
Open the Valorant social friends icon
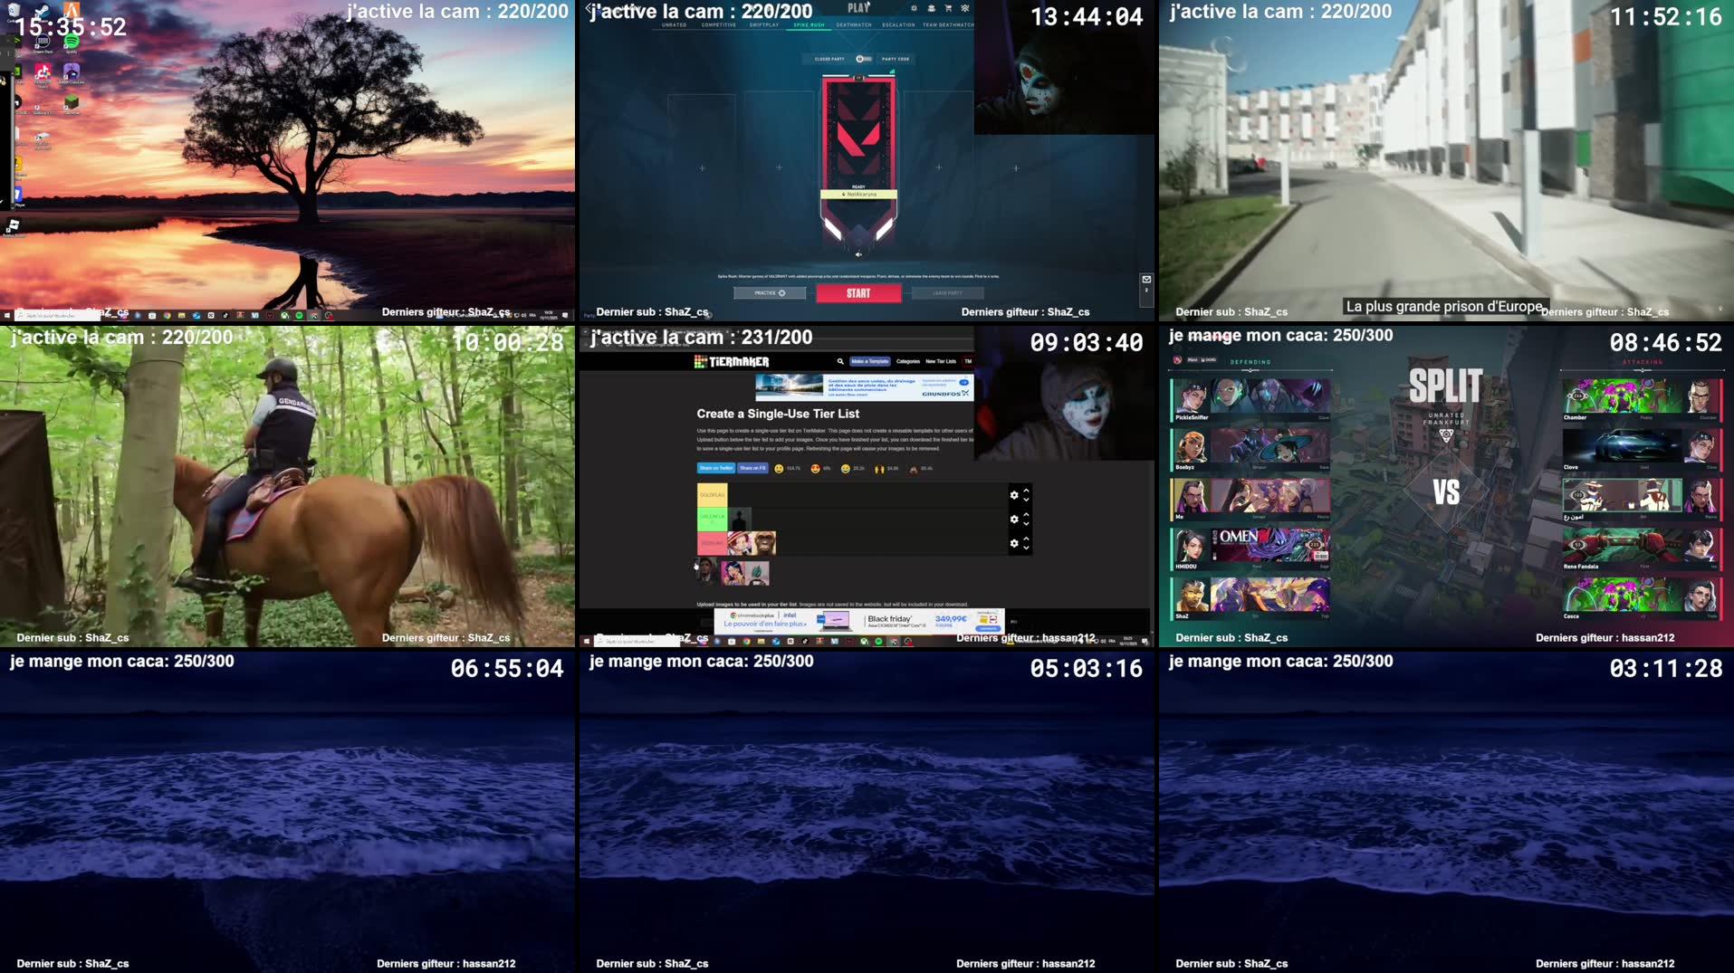coord(932,9)
